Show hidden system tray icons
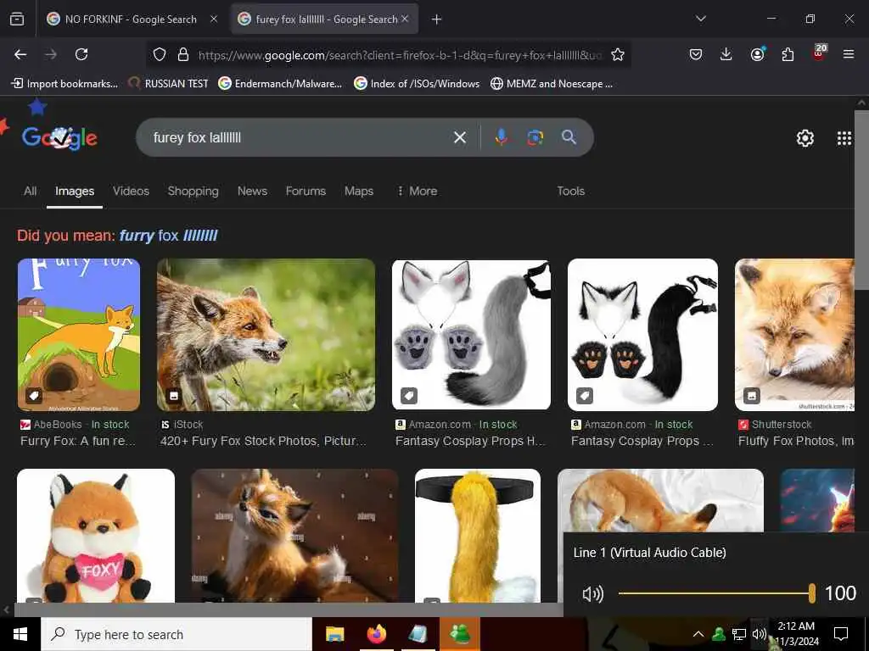Screen dimensions: 869x651 coord(698,634)
